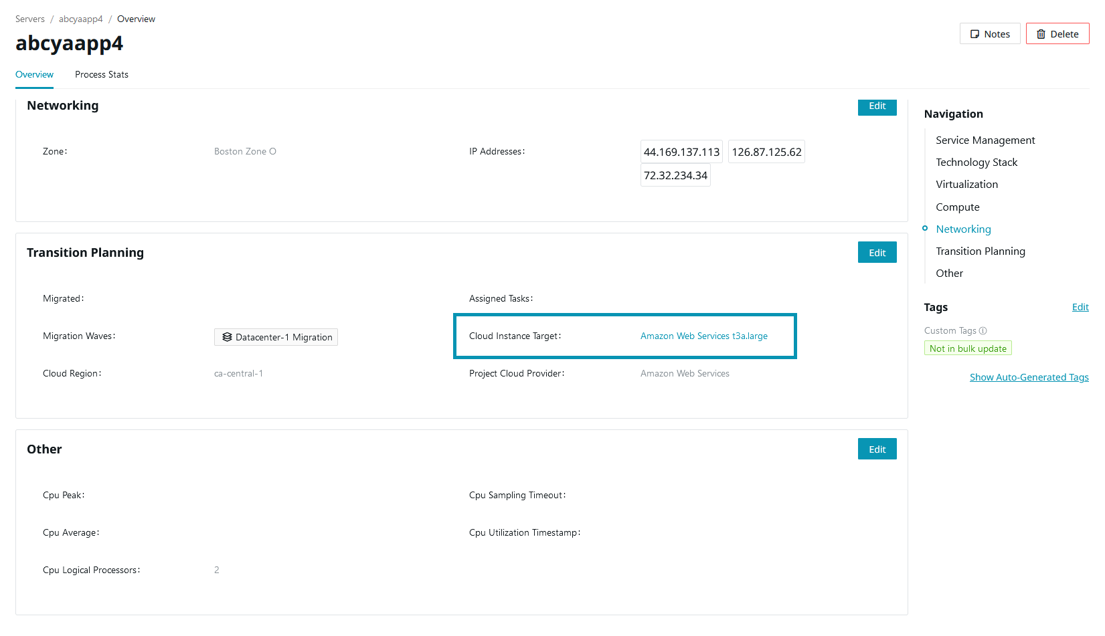
Task: Open the abcyaapp4 breadcrumb link
Action: point(80,19)
